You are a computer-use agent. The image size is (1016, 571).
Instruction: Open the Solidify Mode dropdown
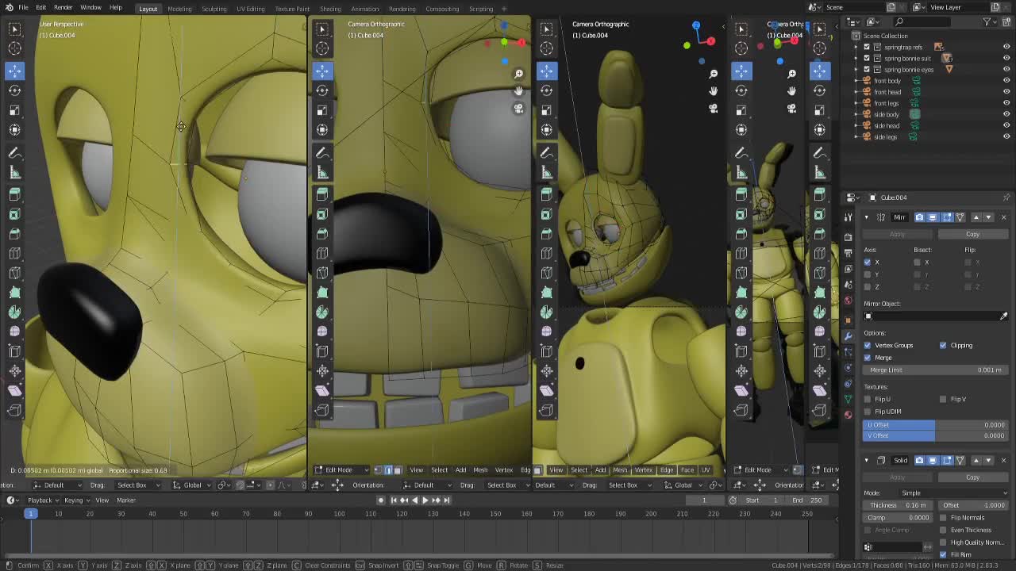click(954, 493)
